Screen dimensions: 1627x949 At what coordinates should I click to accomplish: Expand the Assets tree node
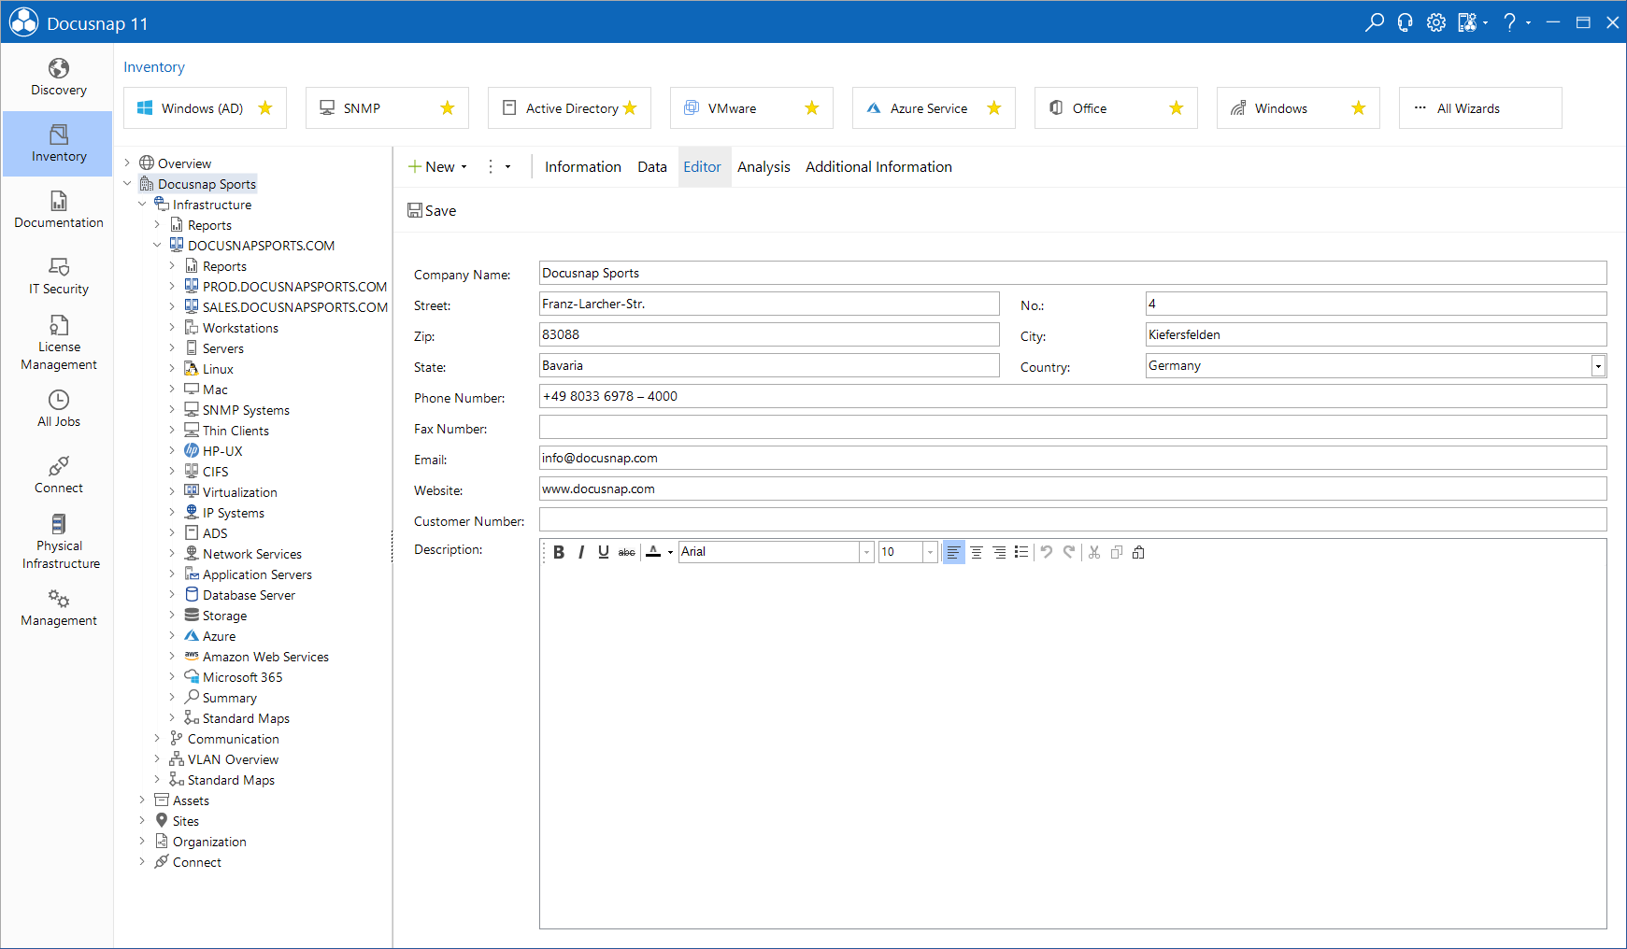[x=142, y=800]
